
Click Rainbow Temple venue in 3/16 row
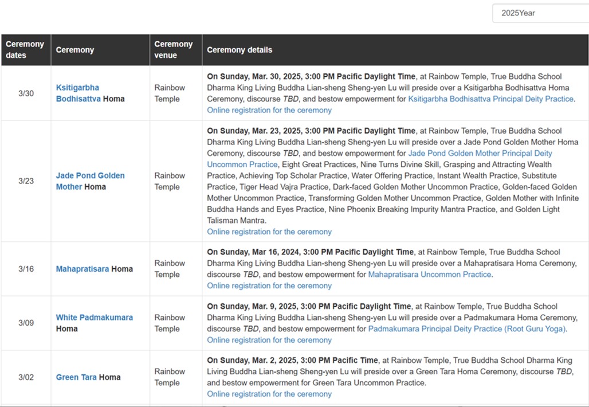(170, 269)
